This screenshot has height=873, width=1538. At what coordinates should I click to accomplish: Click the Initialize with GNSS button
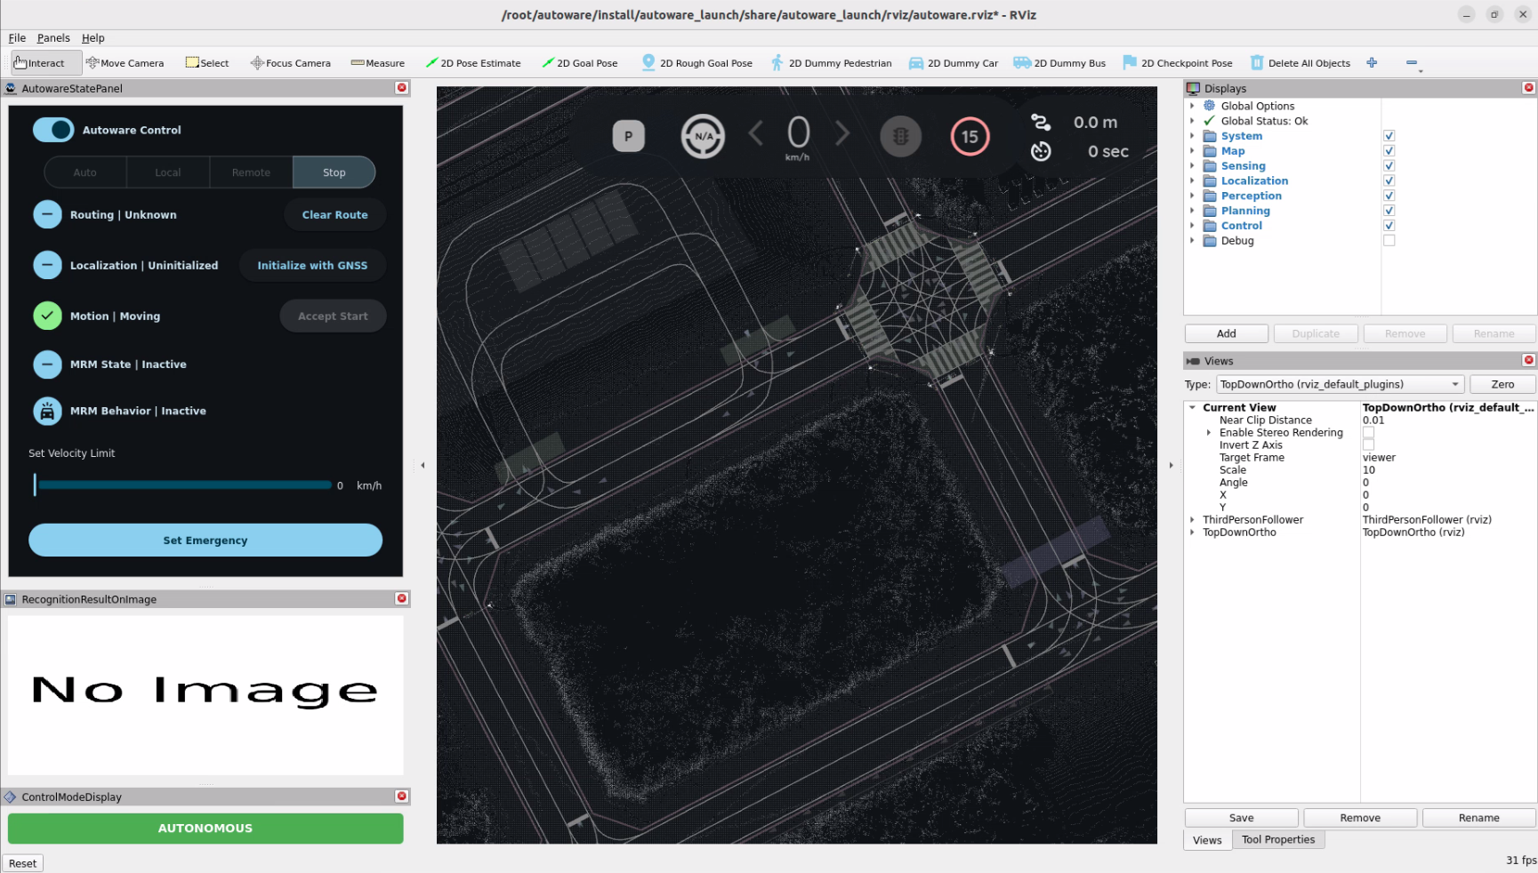312,266
